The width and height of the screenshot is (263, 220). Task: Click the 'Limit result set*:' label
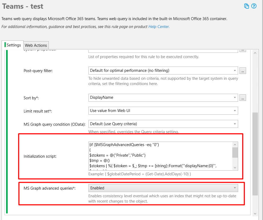[38, 111]
